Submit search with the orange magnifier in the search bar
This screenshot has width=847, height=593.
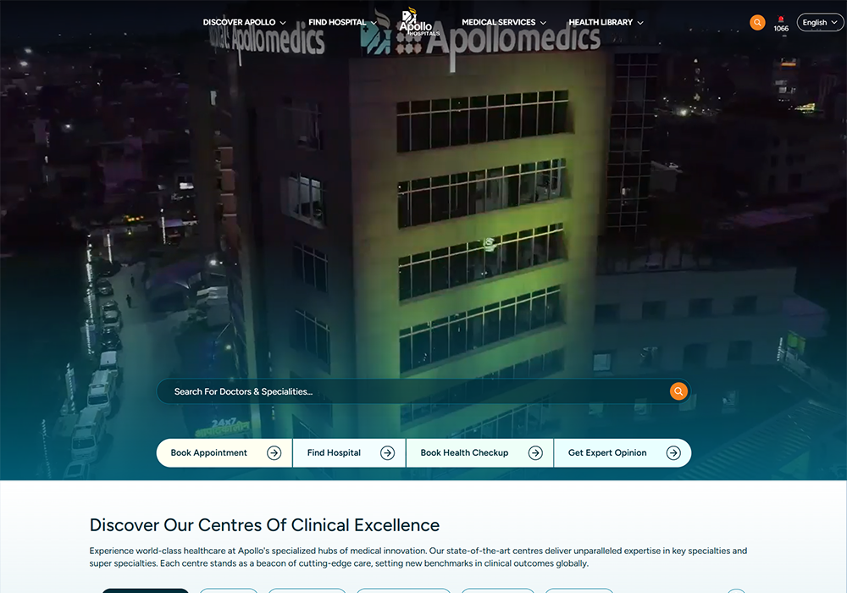click(x=678, y=391)
